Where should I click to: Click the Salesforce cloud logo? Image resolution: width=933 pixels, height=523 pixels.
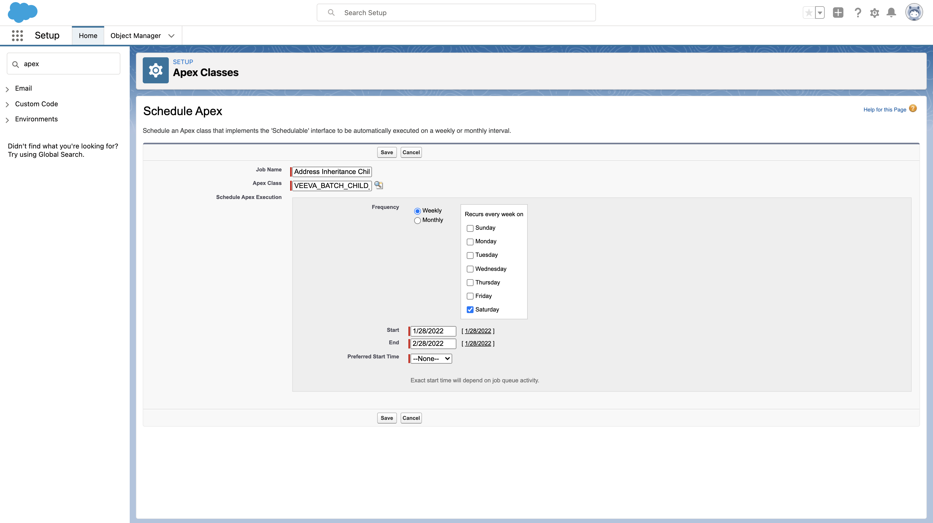[22, 12]
